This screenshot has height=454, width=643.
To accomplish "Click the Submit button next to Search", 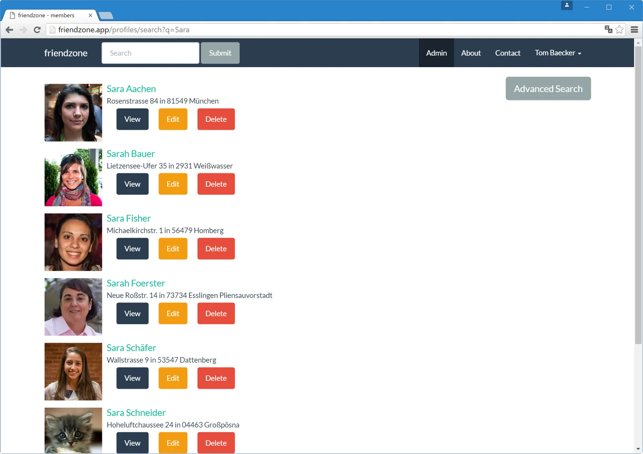I will pyautogui.click(x=220, y=53).
